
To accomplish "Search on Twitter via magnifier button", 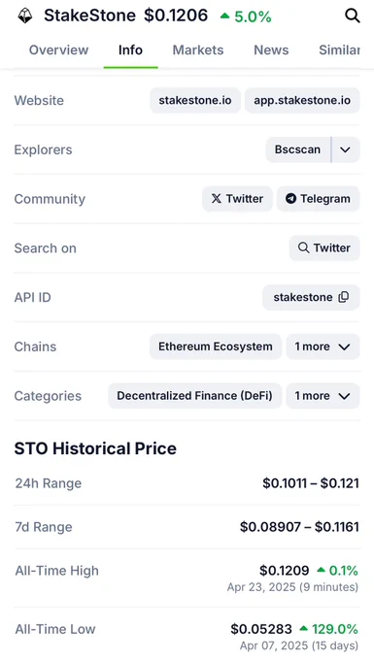I will 324,247.
